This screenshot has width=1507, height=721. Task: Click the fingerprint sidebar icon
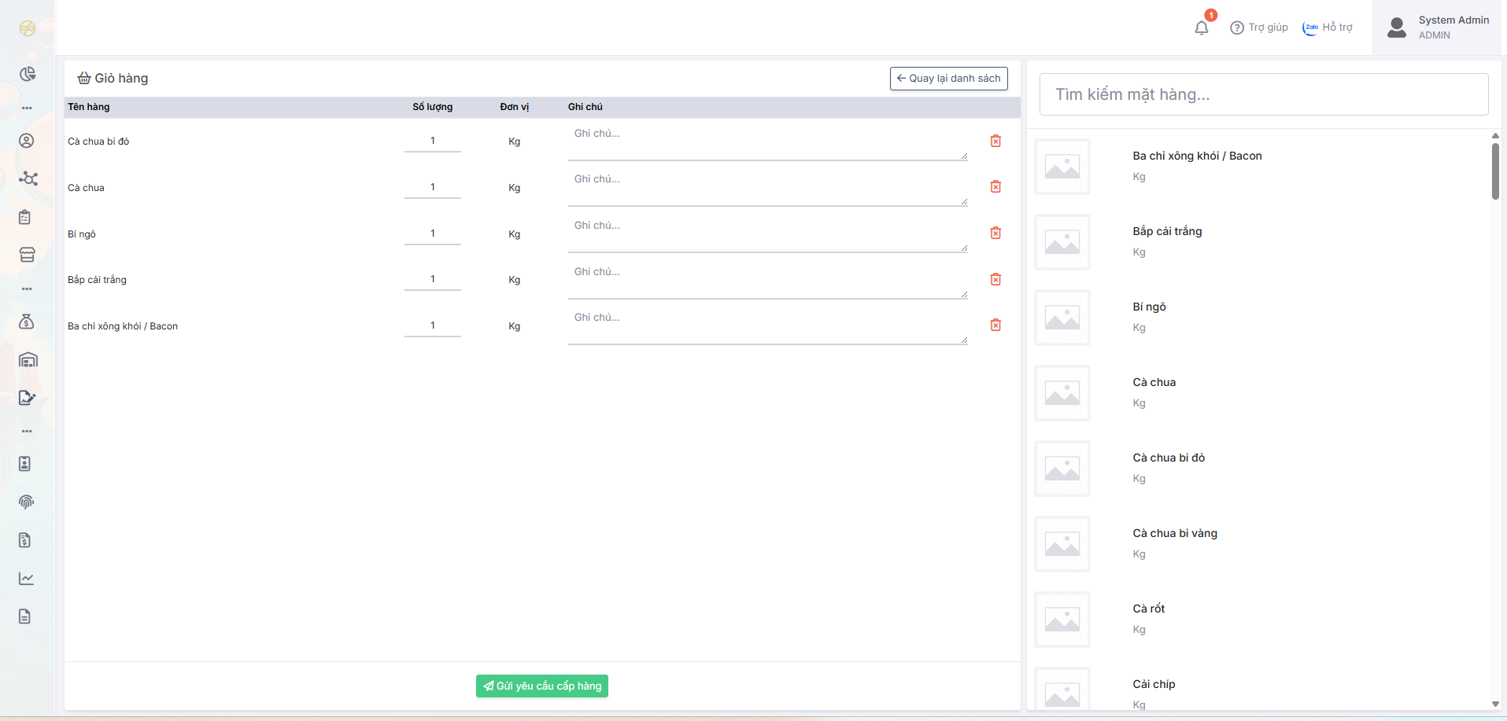point(27,502)
